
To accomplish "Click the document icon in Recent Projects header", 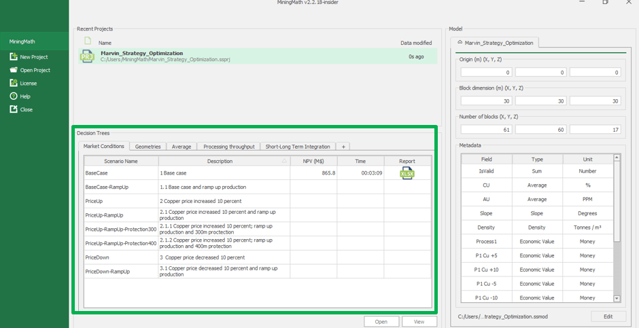I will point(88,41).
